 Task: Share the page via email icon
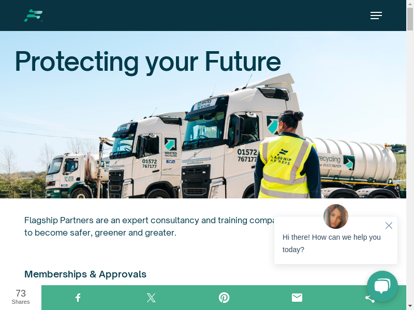click(x=297, y=298)
